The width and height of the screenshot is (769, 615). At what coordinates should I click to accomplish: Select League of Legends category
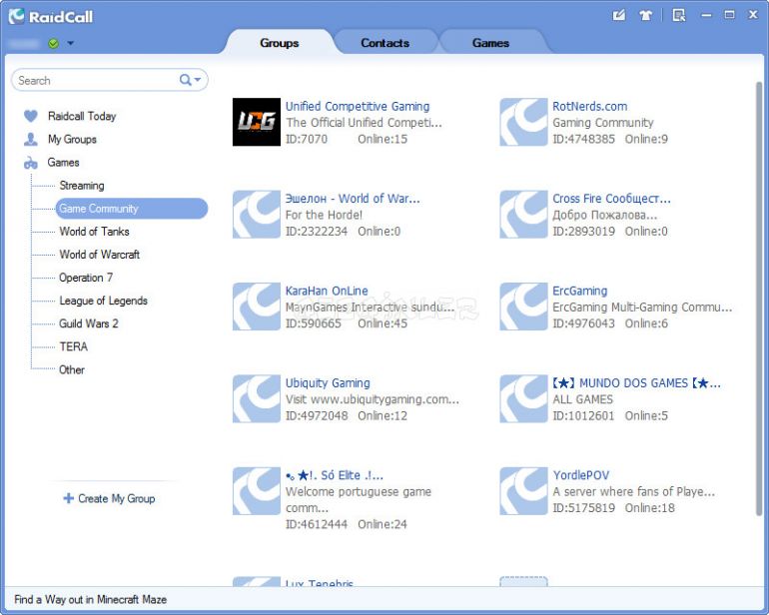coord(103,301)
